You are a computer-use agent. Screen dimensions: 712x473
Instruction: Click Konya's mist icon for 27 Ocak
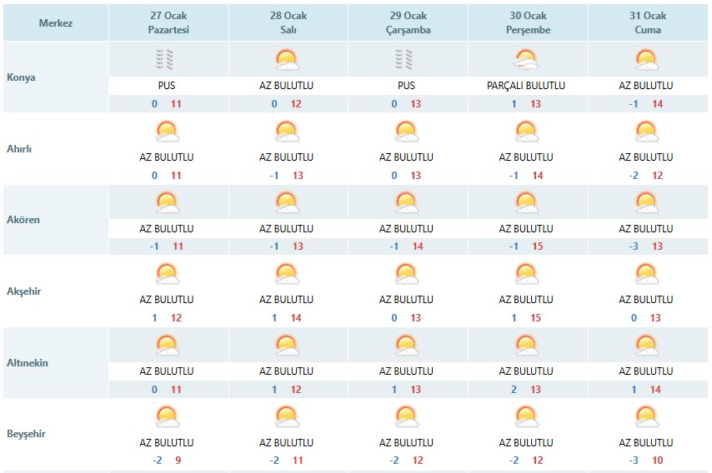pos(164,59)
